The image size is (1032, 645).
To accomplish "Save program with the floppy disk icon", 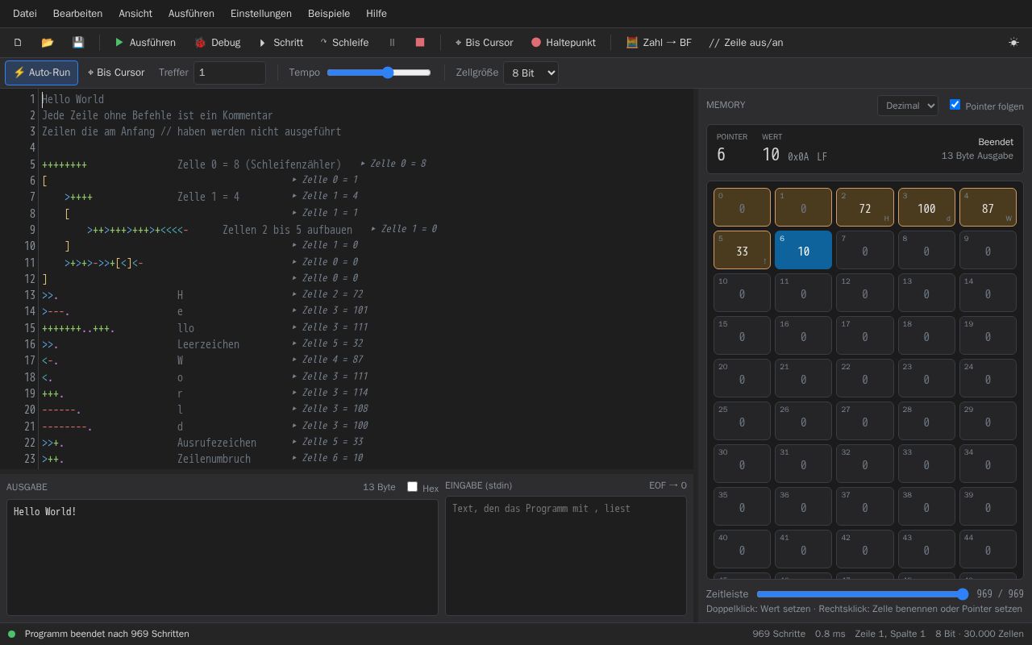I will coord(78,43).
